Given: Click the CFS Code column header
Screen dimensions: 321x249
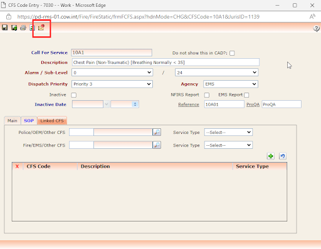Looking at the screenshot, I should tap(38, 166).
